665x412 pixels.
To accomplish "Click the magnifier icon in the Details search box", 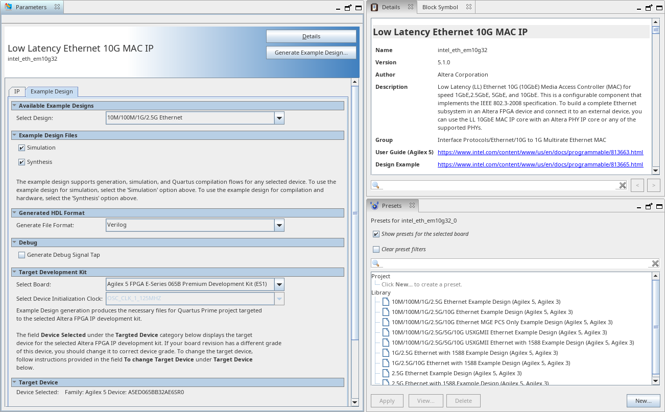I will [376, 185].
